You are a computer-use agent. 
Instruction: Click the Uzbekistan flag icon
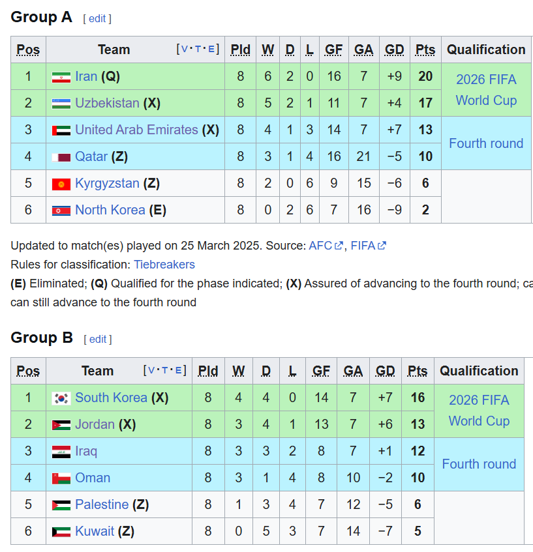coord(61,104)
